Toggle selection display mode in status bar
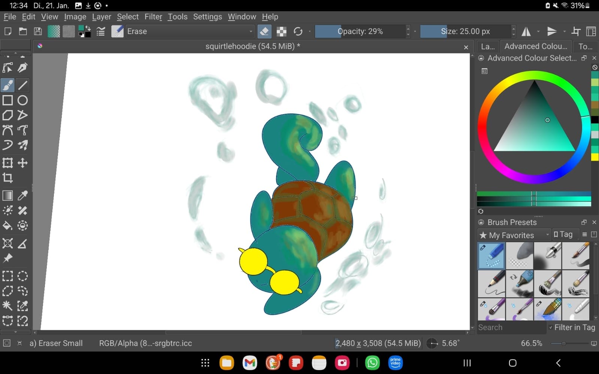The image size is (599, 374). [6, 343]
